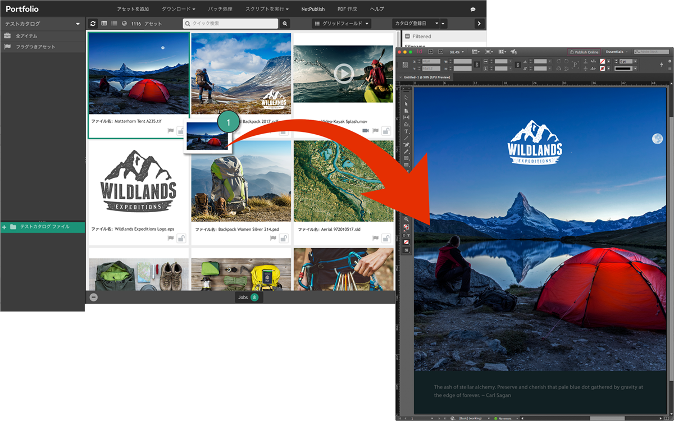
Task: Open the グリッドフィールド dropdown
Action: click(341, 24)
